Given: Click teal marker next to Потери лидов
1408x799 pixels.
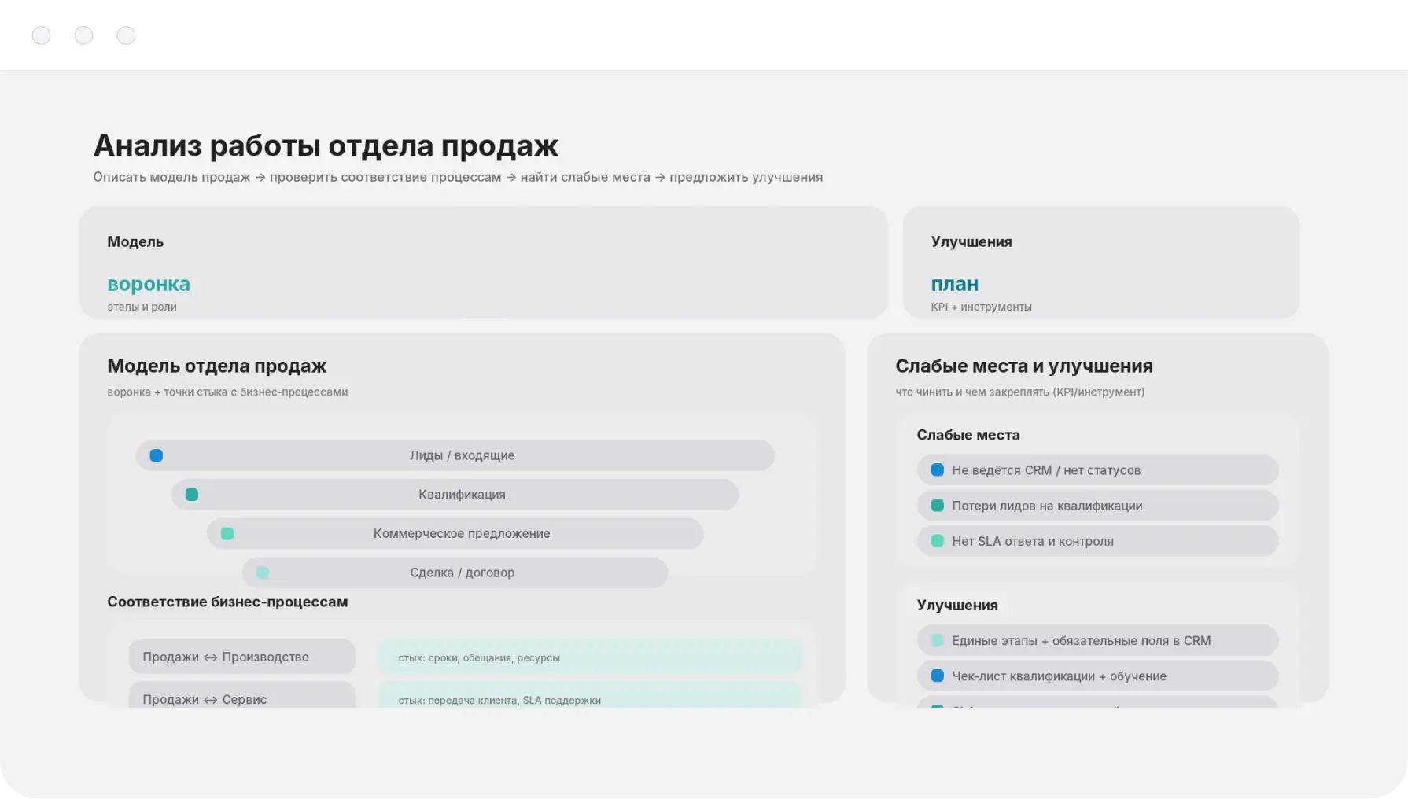Looking at the screenshot, I should pos(938,506).
